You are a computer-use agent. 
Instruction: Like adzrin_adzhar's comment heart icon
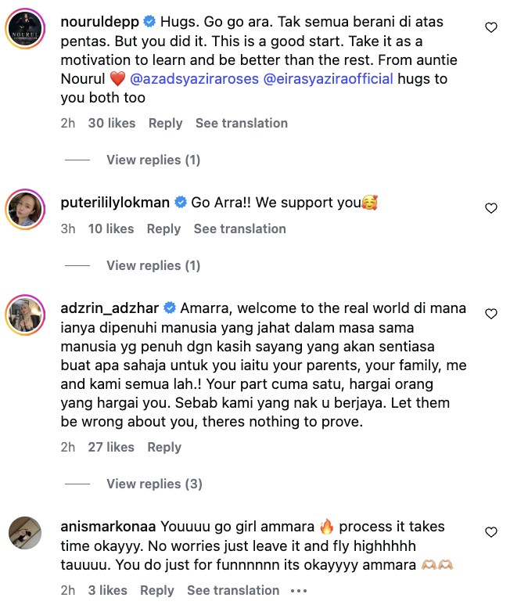(491, 314)
